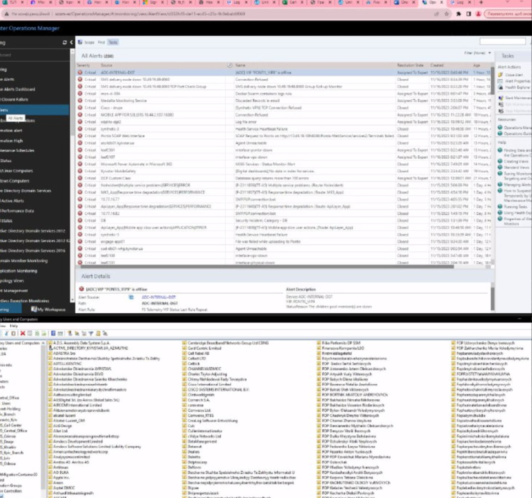Click the Scope toolbar button

click(x=86, y=42)
